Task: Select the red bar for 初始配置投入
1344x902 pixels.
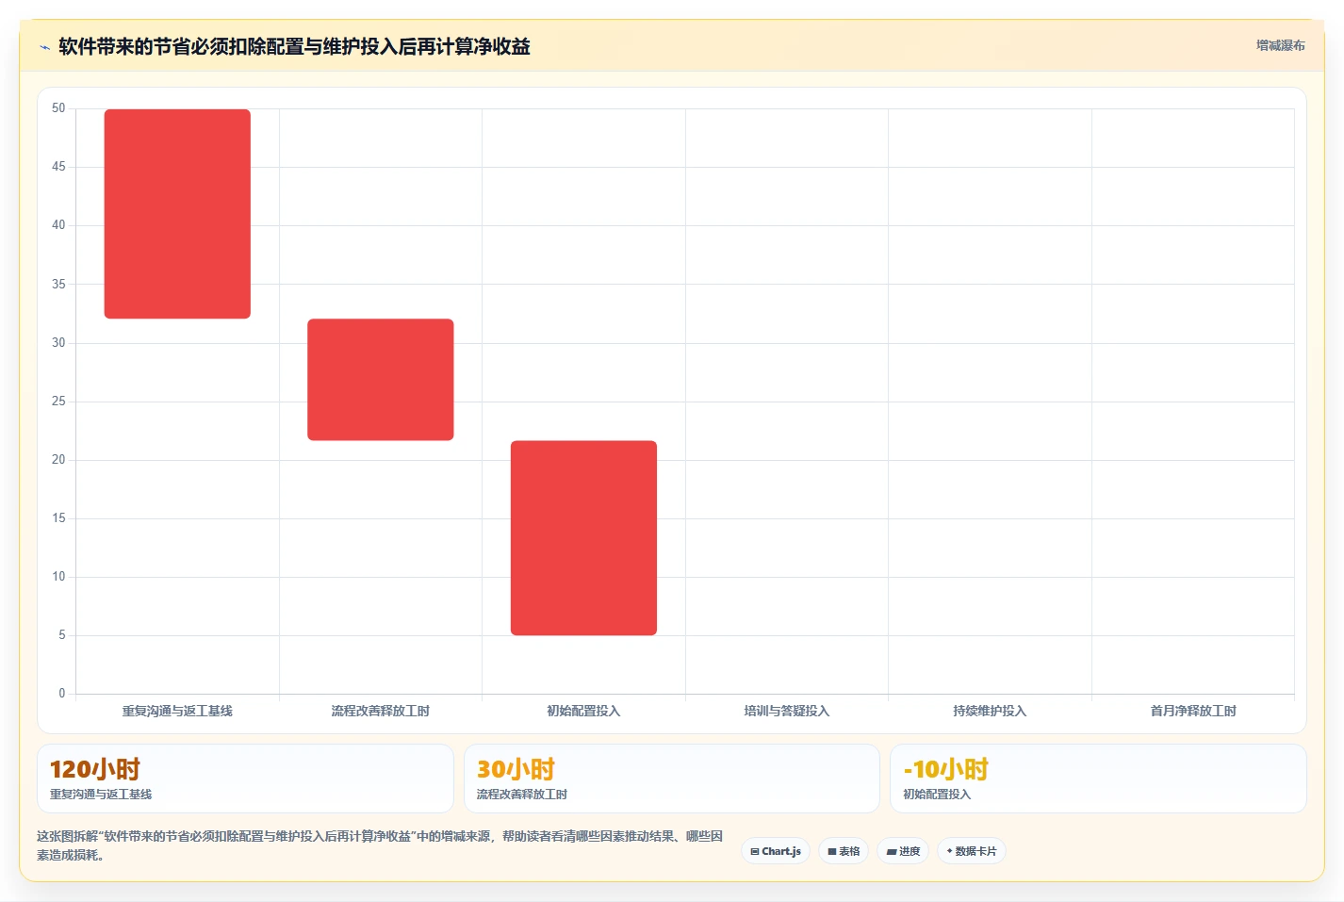Action: [583, 538]
